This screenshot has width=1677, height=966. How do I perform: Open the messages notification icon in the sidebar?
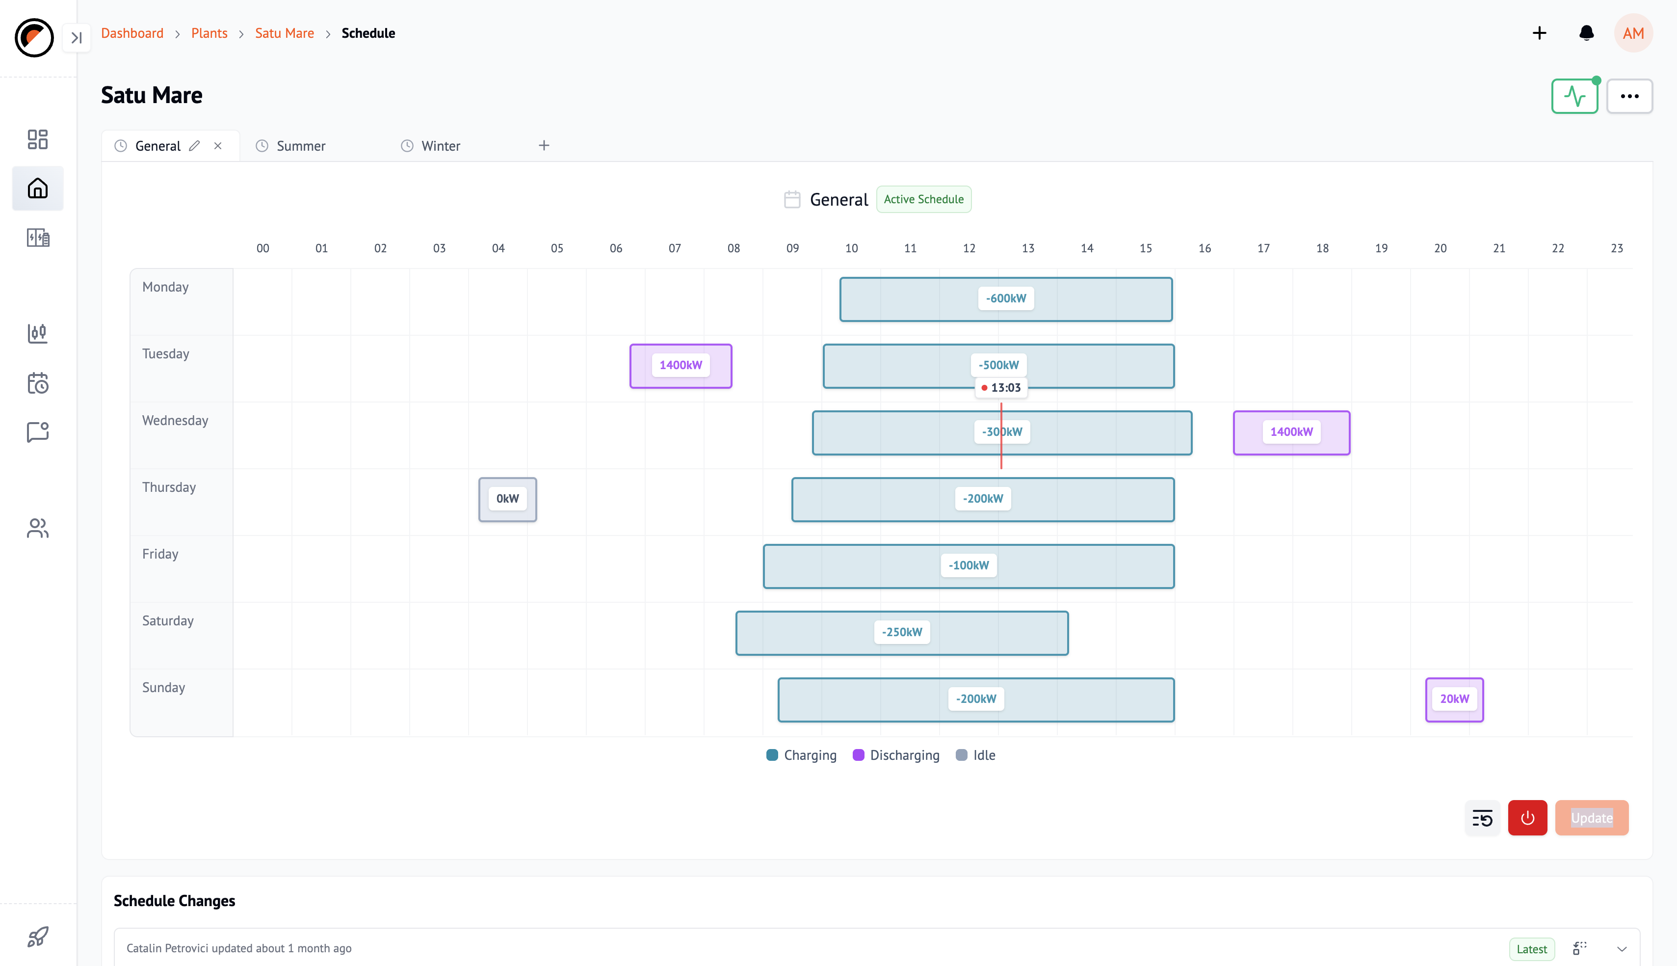tap(38, 432)
